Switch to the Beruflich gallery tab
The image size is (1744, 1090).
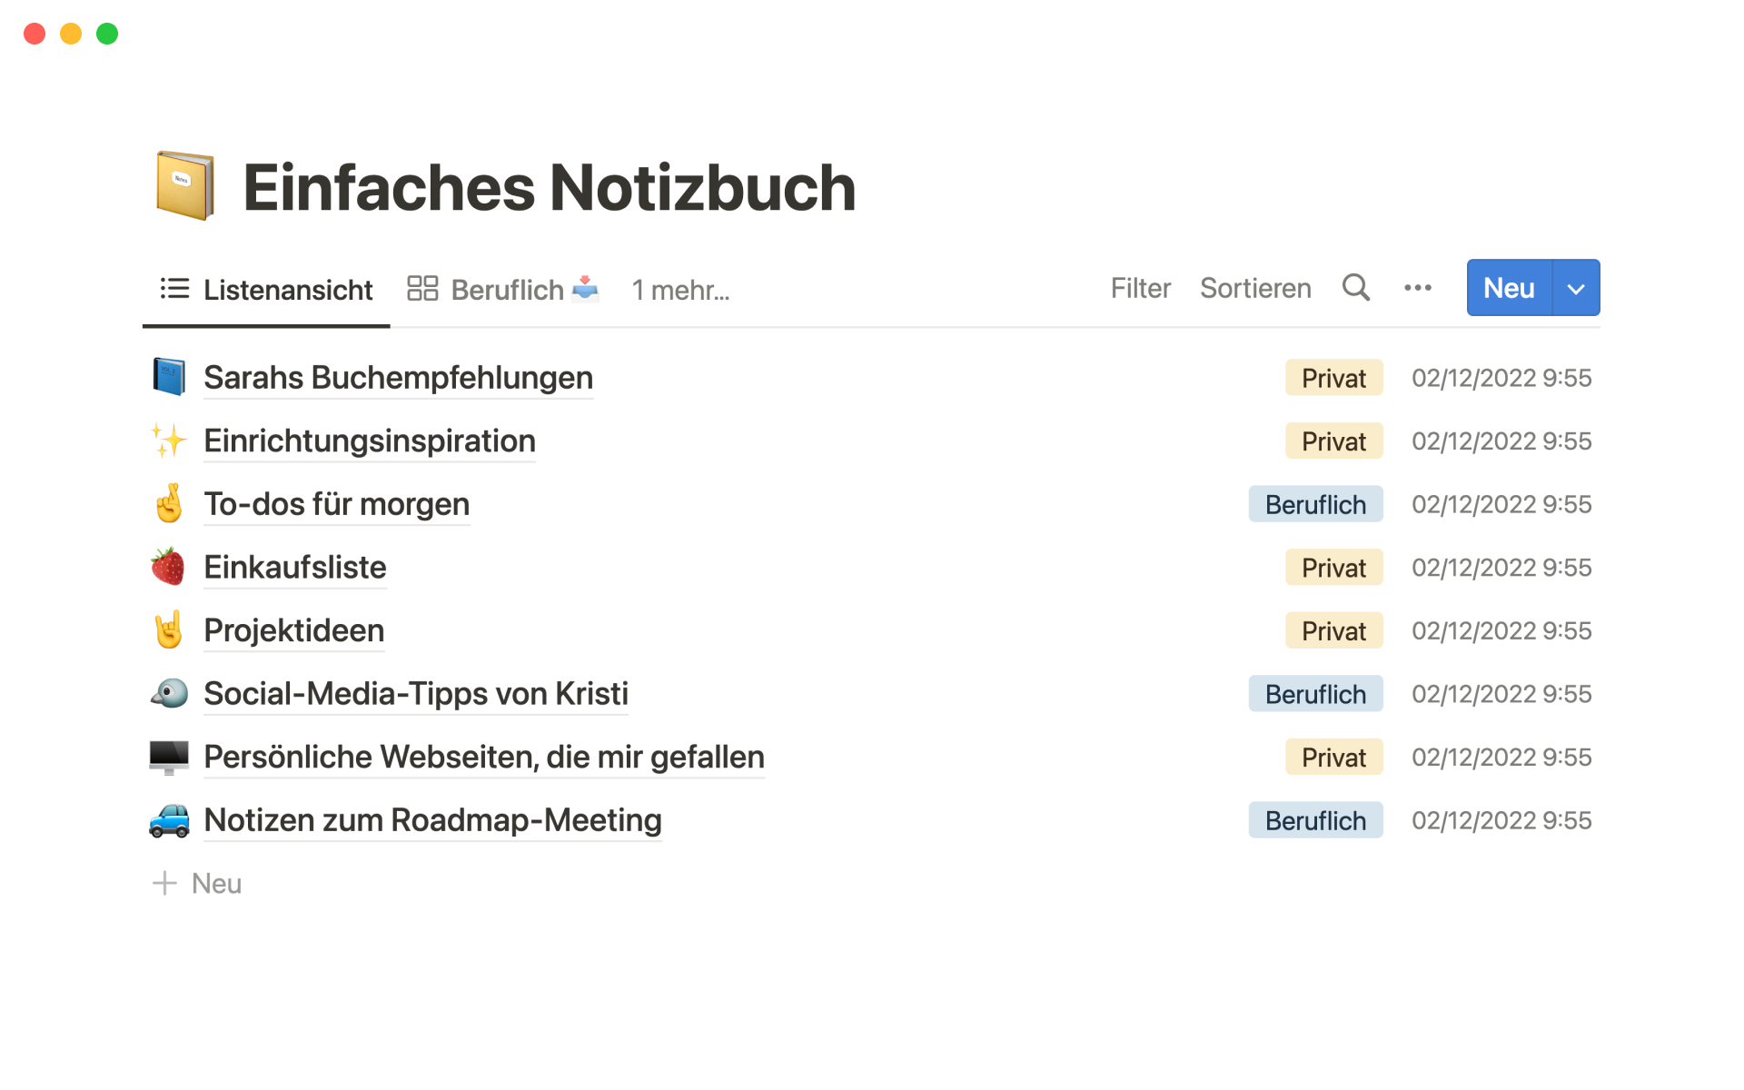pyautogui.click(x=503, y=290)
